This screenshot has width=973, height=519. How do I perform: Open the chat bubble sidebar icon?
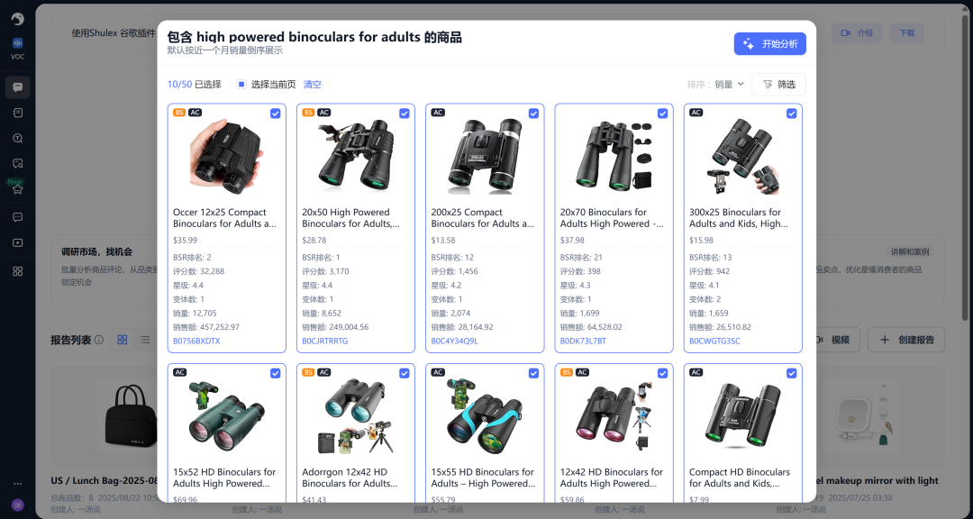[17, 87]
